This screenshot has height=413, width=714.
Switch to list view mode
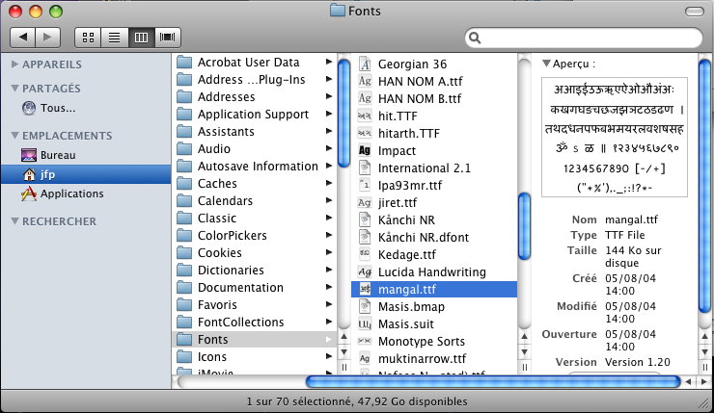coord(114,38)
